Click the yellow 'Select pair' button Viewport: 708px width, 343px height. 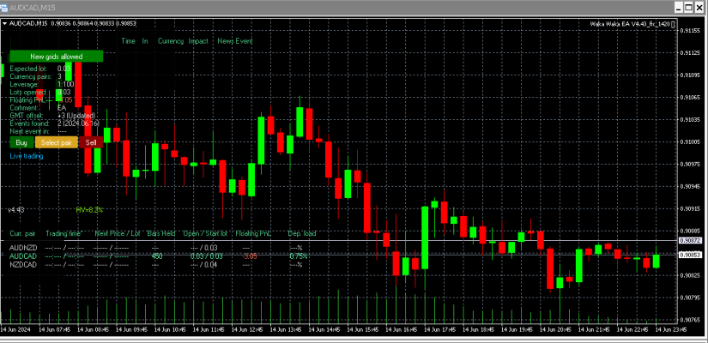click(57, 142)
